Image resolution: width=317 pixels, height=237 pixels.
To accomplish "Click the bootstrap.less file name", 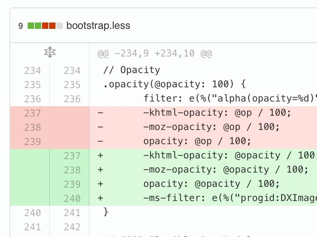I will (x=98, y=26).
